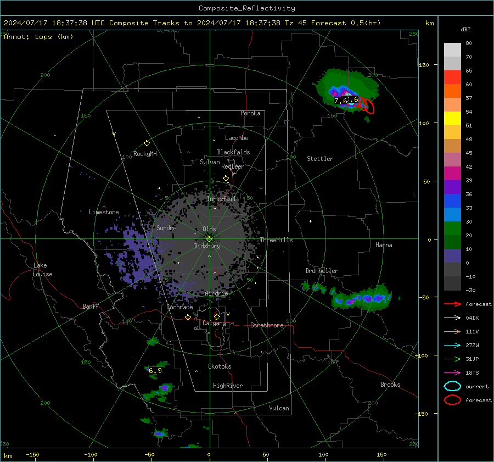Screen dimensions: 494x462
Task: Click the red forecast ellipse on northeast storm
Action: click(x=368, y=106)
